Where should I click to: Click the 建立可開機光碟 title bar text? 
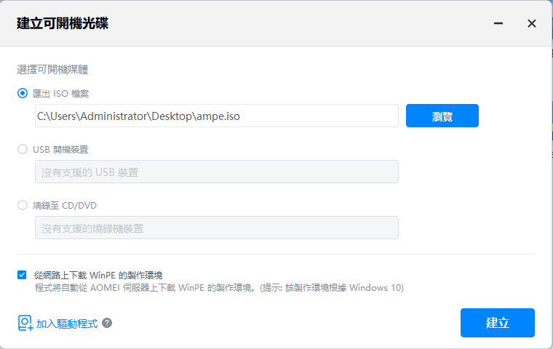coord(63,23)
